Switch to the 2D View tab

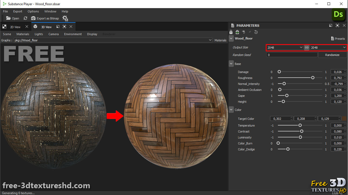15,27
